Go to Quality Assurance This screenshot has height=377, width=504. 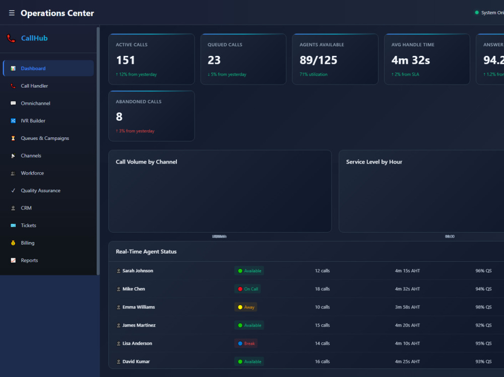(x=48, y=190)
